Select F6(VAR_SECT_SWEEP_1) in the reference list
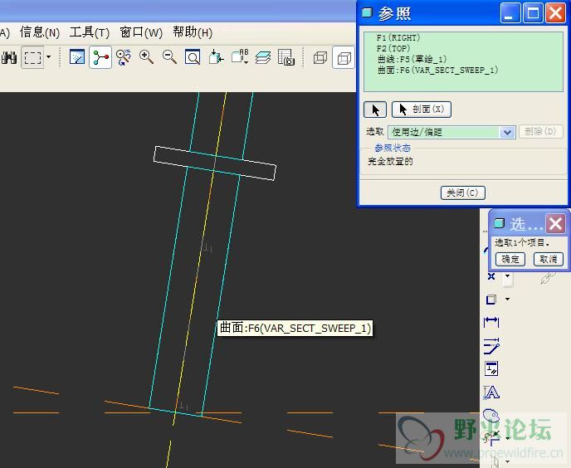This screenshot has height=468, width=571. point(437,71)
